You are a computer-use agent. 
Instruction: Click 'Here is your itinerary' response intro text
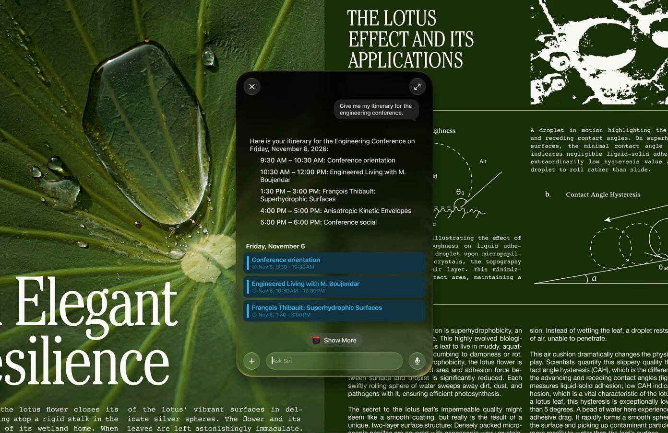pyautogui.click(x=332, y=145)
